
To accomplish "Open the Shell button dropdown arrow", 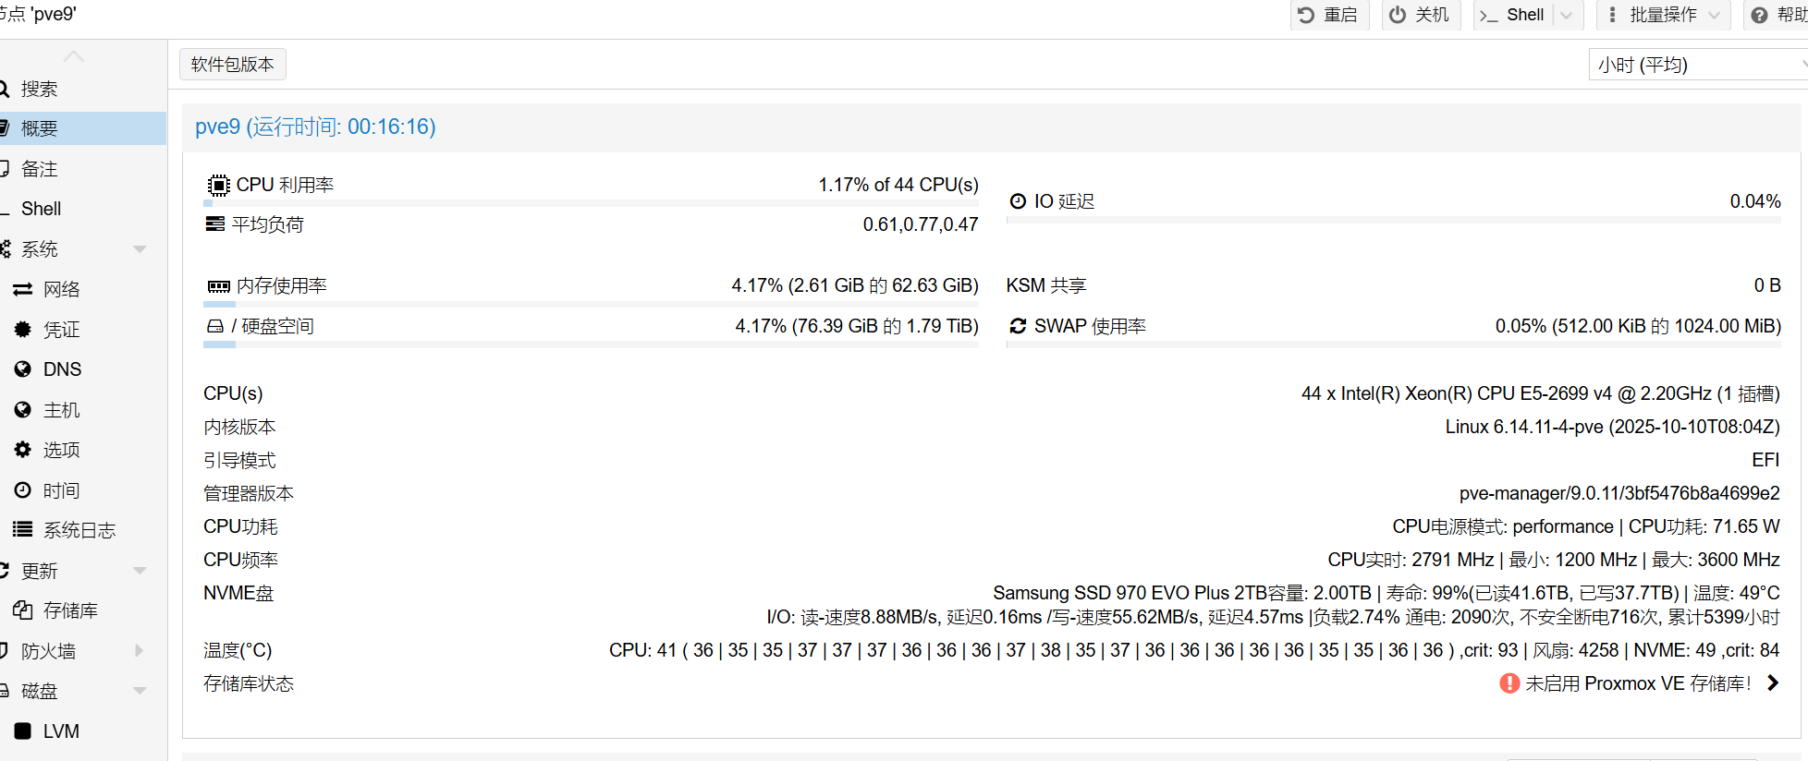I will coord(1566,15).
